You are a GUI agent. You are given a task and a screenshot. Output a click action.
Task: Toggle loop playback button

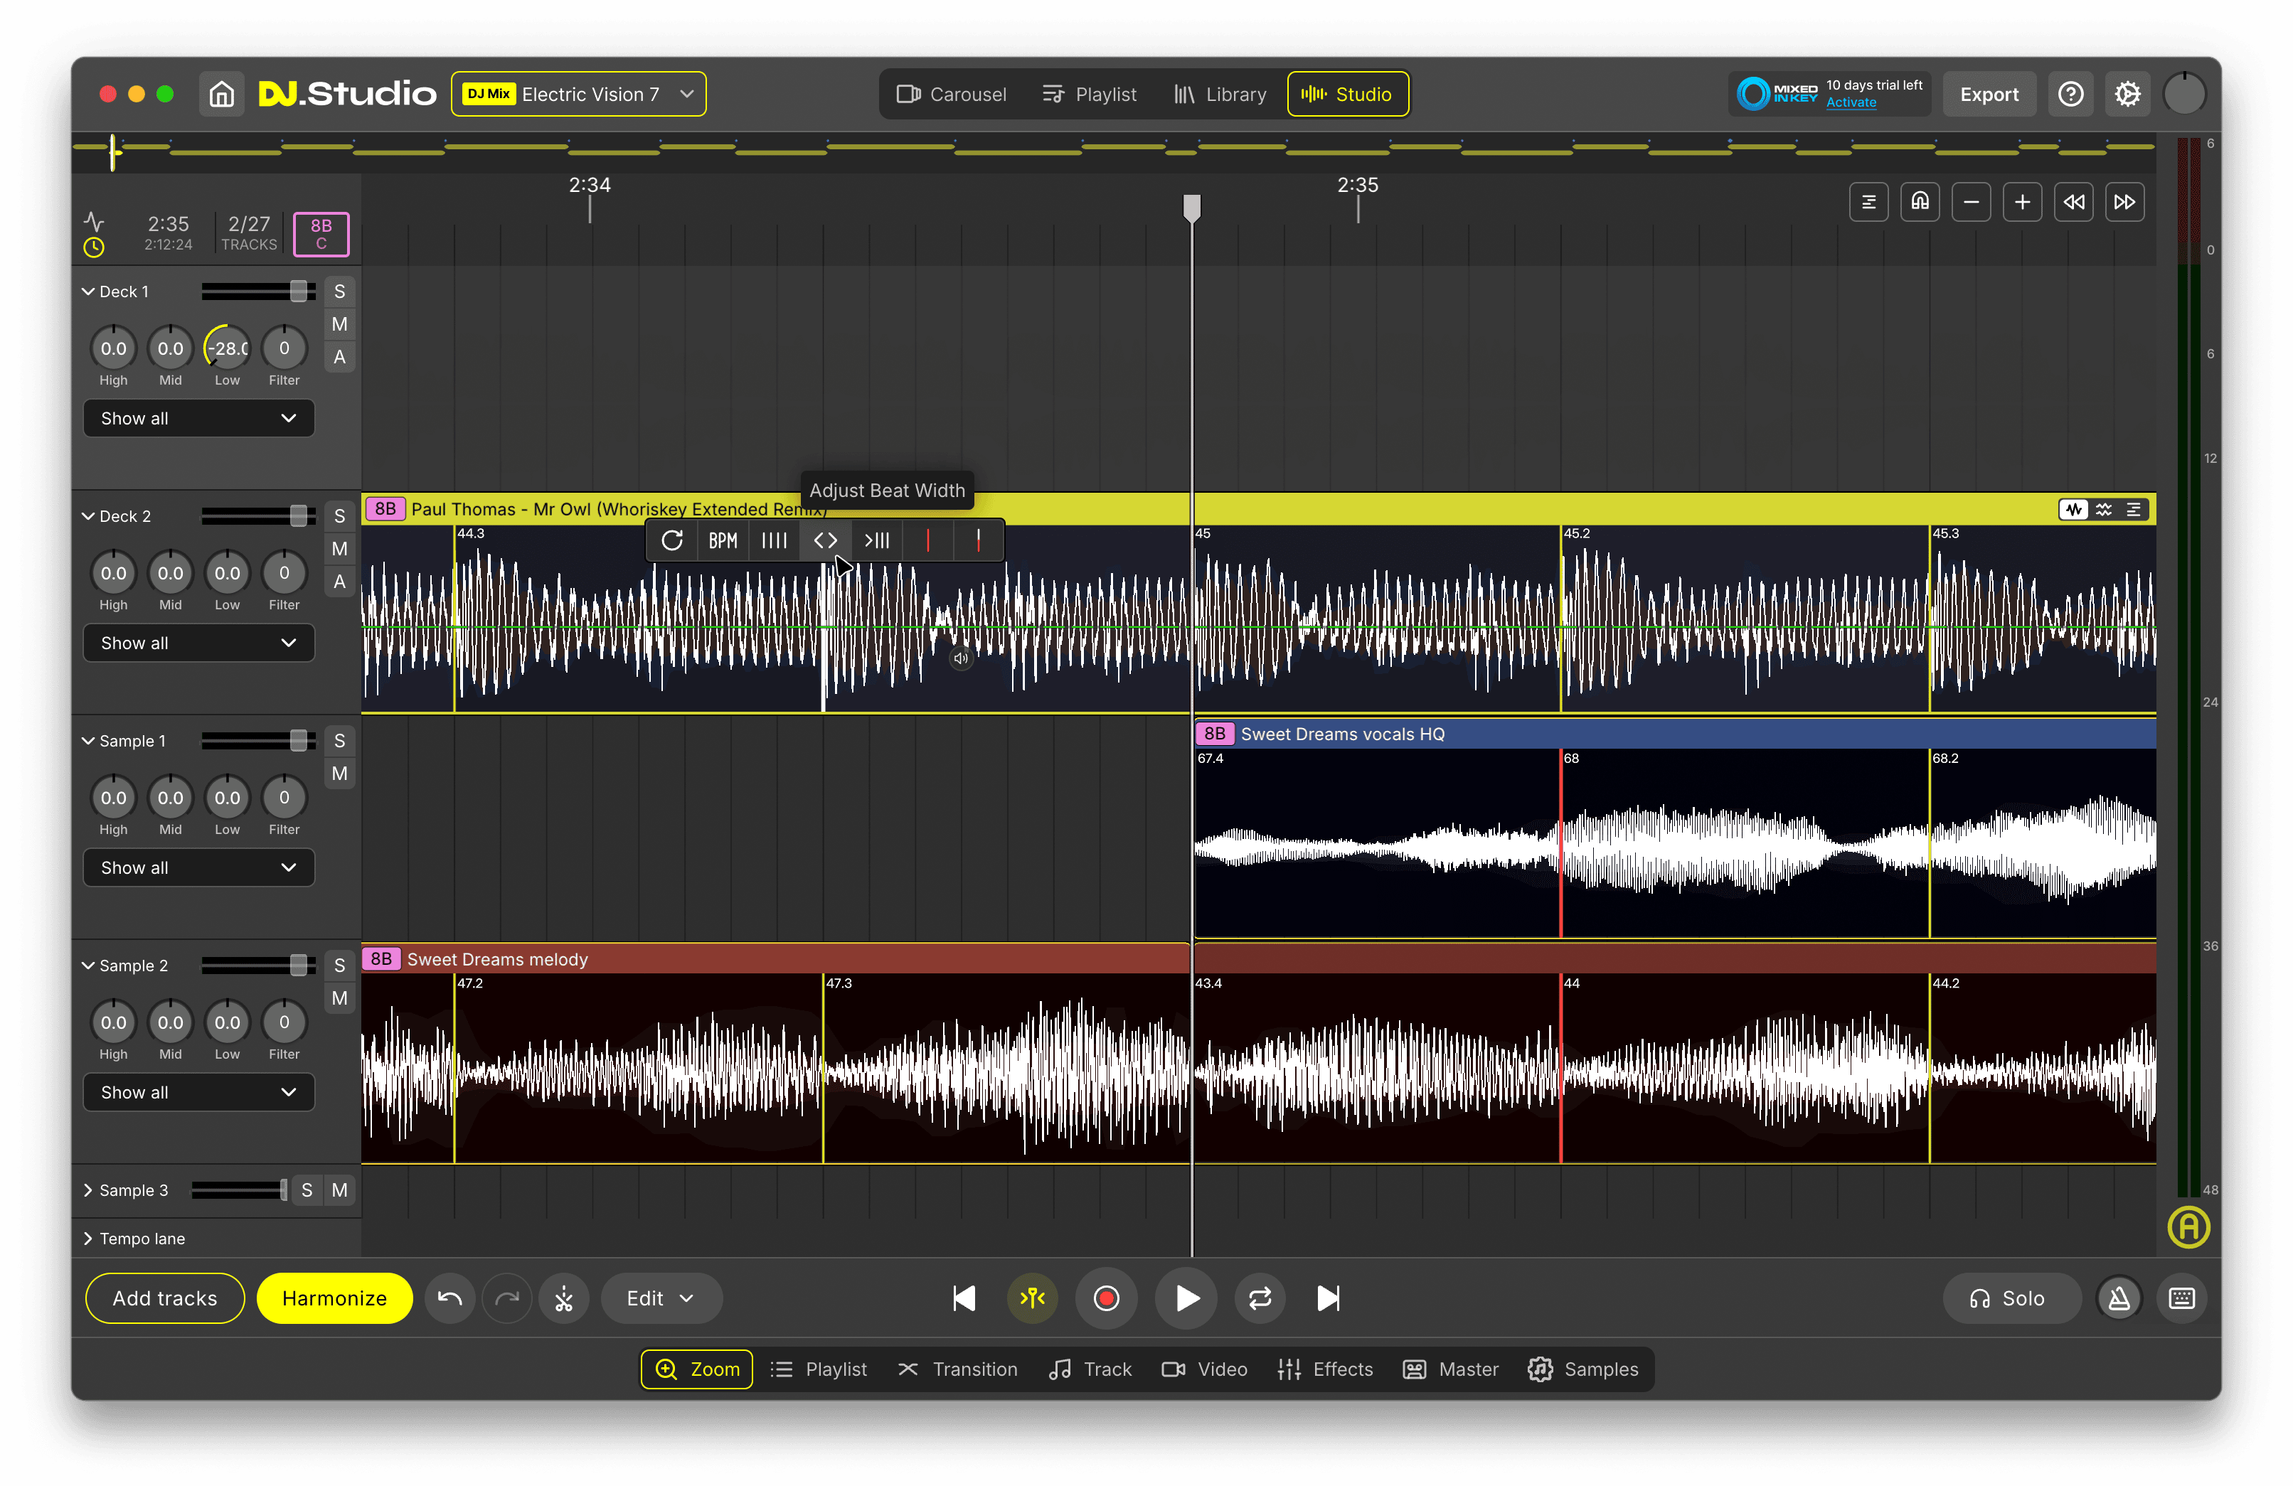(x=1259, y=1298)
